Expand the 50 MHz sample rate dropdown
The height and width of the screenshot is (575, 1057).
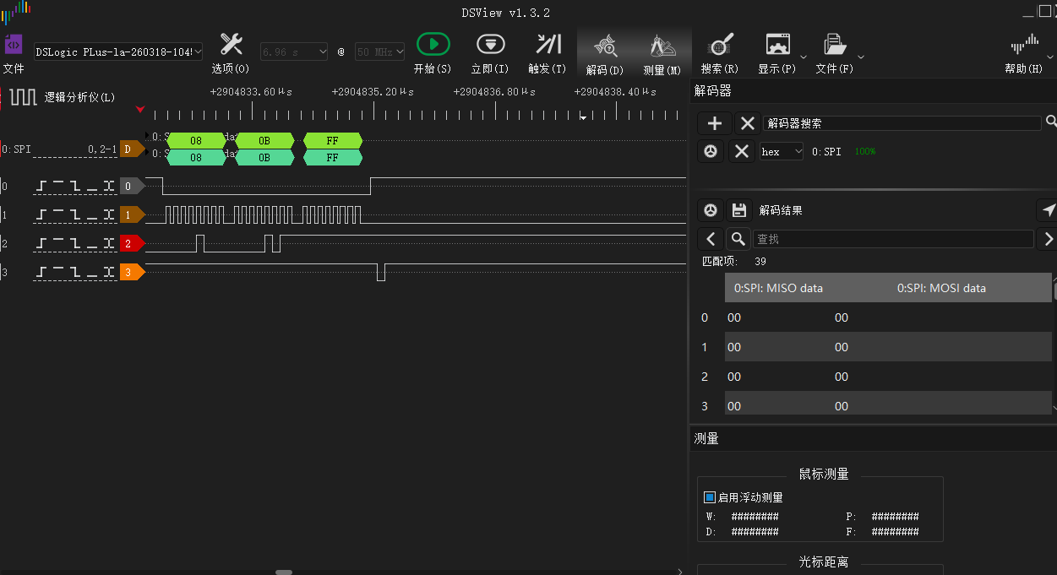pyautogui.click(x=379, y=52)
